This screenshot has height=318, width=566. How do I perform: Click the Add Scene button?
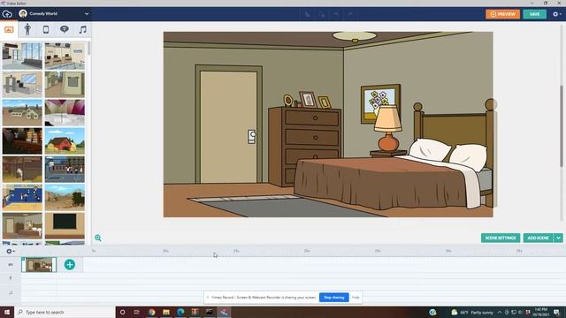coord(539,238)
